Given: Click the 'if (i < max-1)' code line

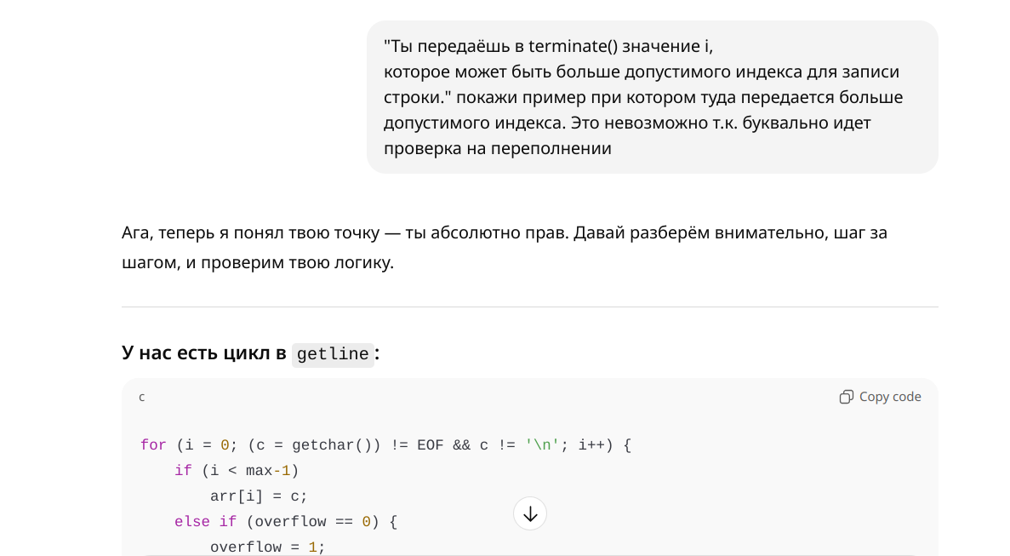Looking at the screenshot, I should (237, 470).
